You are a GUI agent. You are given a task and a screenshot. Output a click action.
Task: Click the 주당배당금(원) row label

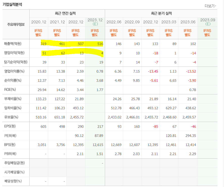click(14, 163)
